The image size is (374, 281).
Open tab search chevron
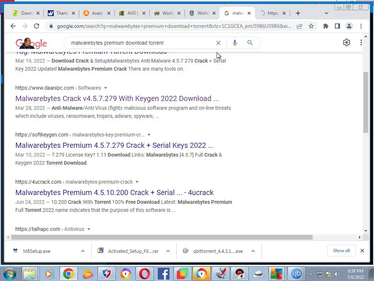[x=326, y=13]
